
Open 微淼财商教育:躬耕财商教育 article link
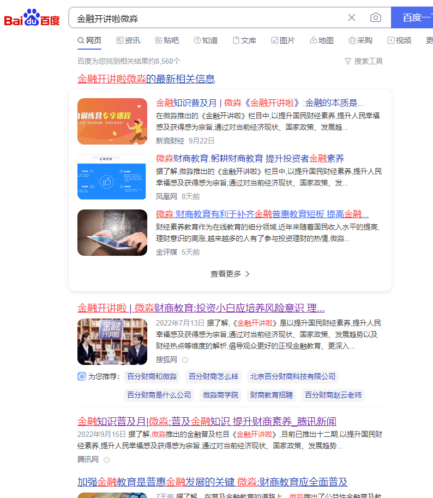pos(250,159)
